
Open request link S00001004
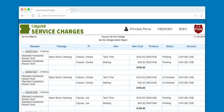point(31,52)
